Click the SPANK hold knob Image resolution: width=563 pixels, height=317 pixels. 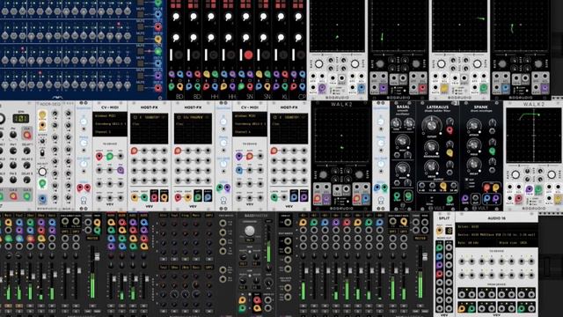tap(474, 144)
